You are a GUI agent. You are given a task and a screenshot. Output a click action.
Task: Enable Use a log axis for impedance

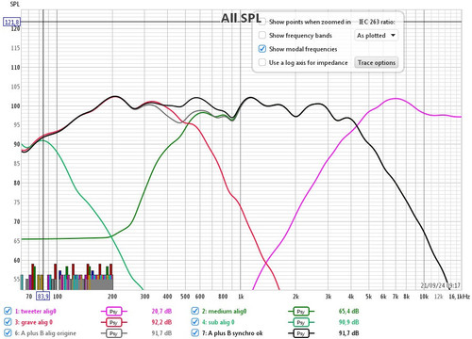pos(262,62)
